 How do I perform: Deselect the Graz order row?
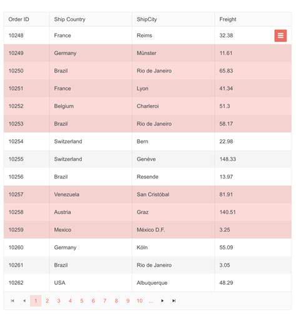(x=148, y=212)
